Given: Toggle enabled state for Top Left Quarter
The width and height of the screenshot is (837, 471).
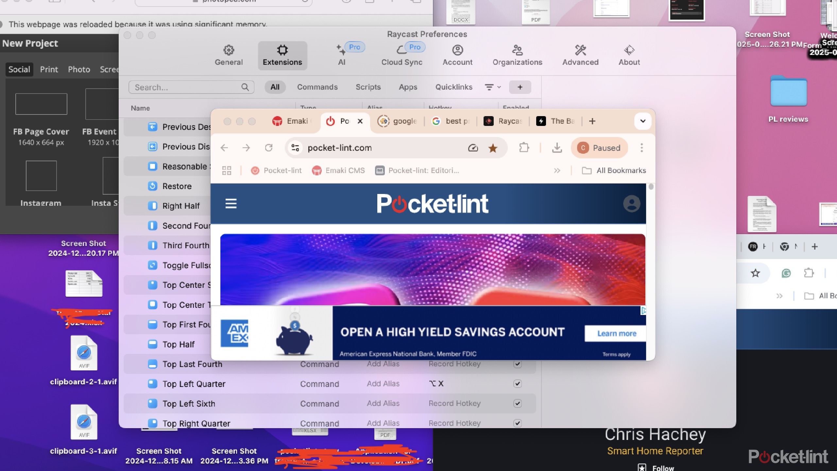Looking at the screenshot, I should 517,384.
